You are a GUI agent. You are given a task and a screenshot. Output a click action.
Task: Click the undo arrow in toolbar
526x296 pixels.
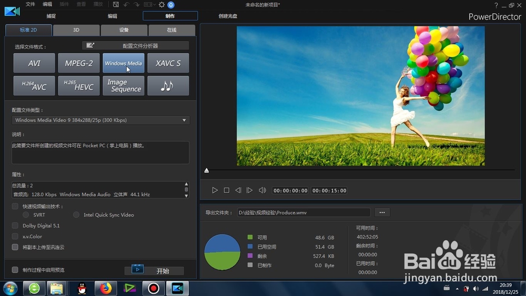(x=126, y=4)
